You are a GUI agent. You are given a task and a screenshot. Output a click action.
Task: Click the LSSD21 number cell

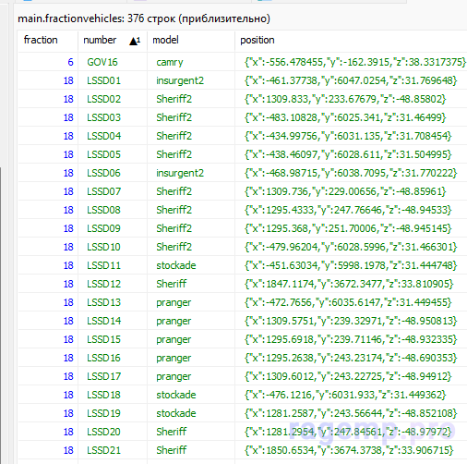coord(113,450)
